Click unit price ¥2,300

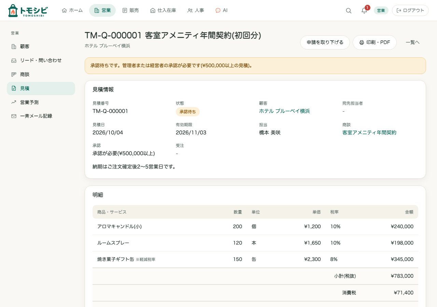pyautogui.click(x=312, y=259)
